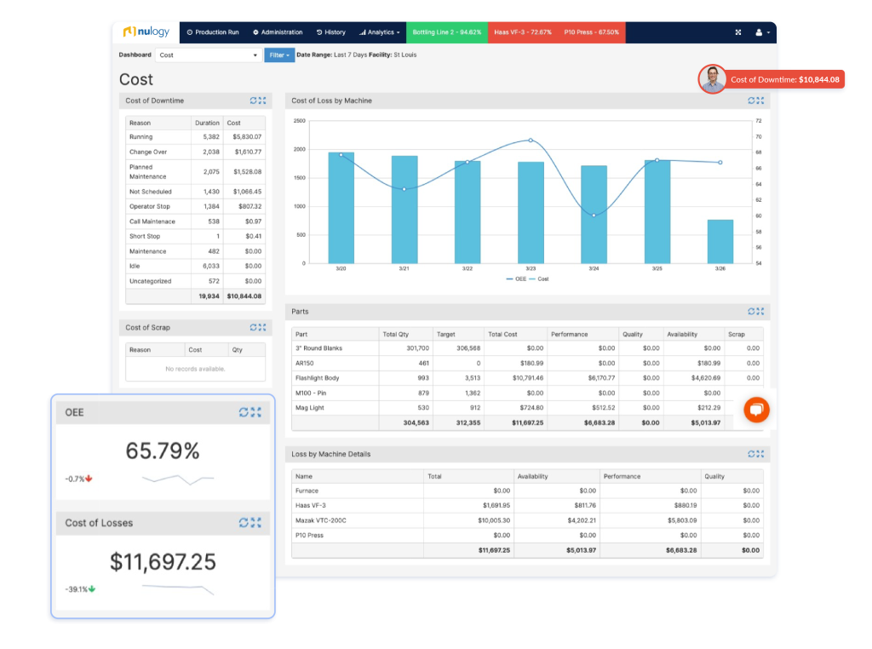Go to Production Run
Viewport: 872px width, 649px height.
[213, 32]
